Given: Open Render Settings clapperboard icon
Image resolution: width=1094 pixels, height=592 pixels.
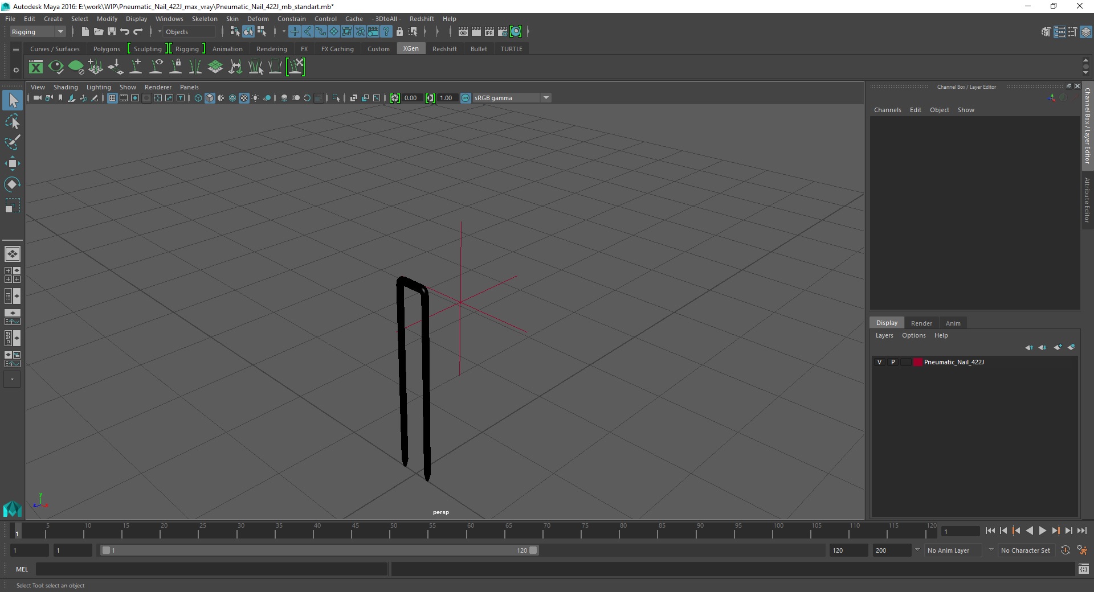Looking at the screenshot, I should coord(503,32).
